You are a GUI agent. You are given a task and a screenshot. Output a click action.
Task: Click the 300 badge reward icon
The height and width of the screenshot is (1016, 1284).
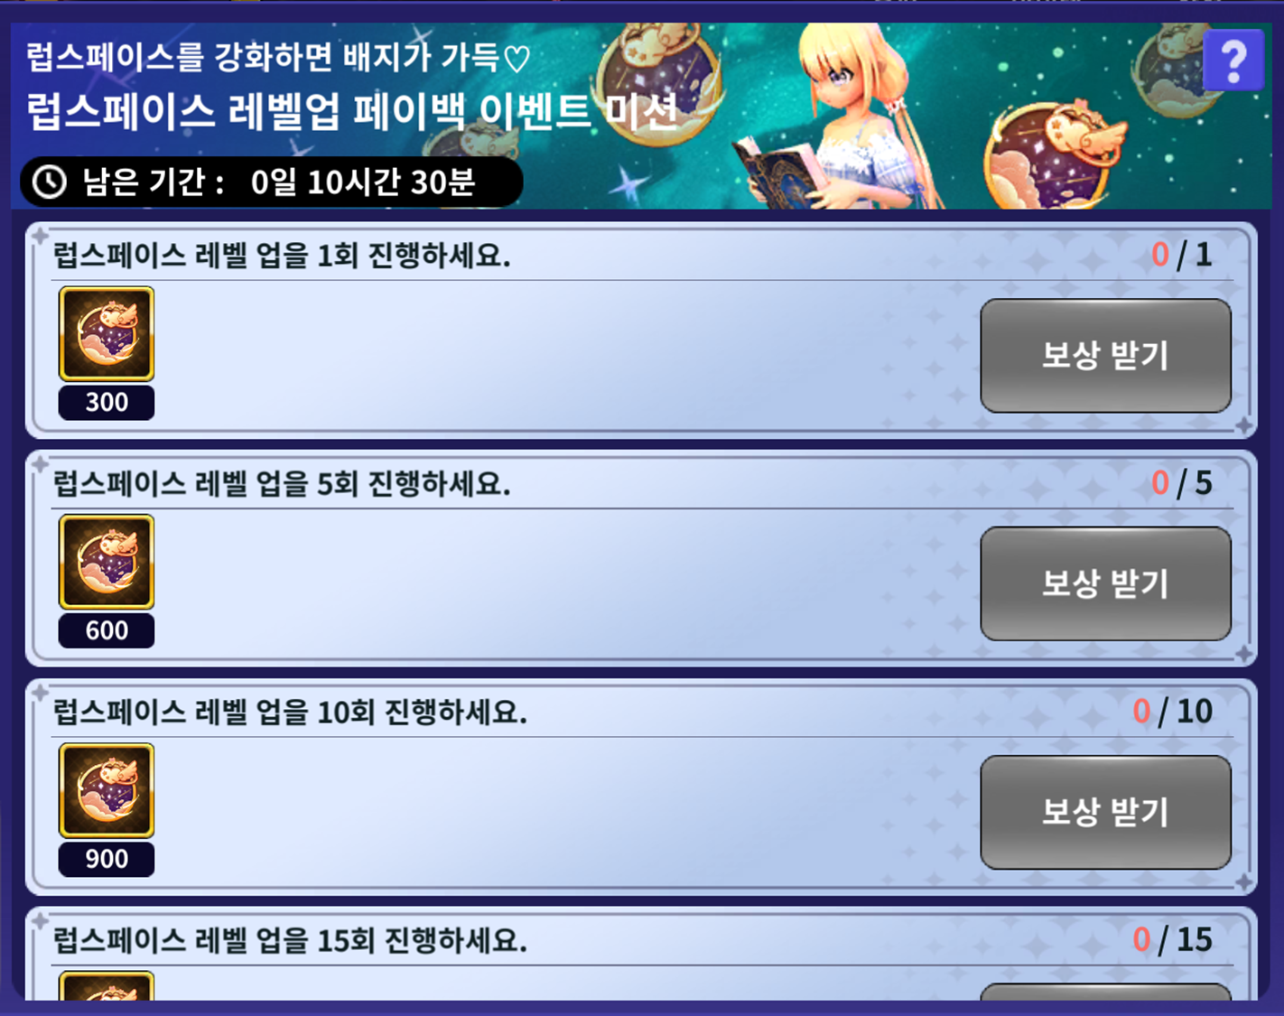[x=107, y=333]
